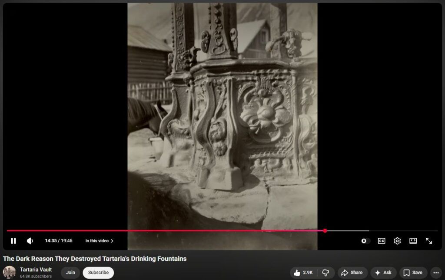Save video to a playlist
Viewport: 445px width, 280px height.
(x=413, y=273)
